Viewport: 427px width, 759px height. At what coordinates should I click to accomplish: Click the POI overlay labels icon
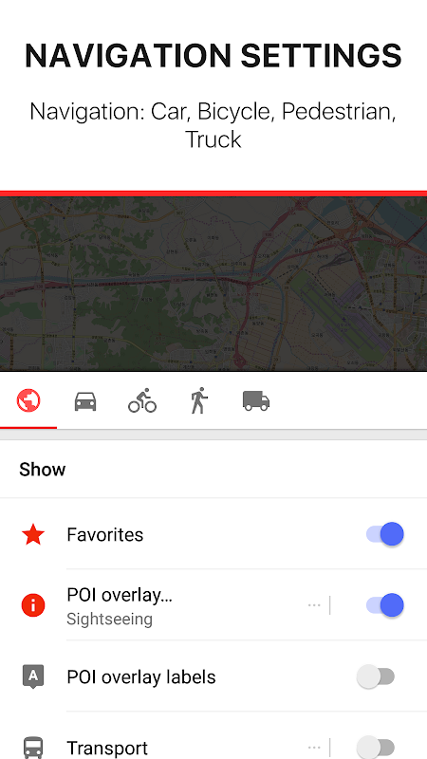pyautogui.click(x=33, y=676)
